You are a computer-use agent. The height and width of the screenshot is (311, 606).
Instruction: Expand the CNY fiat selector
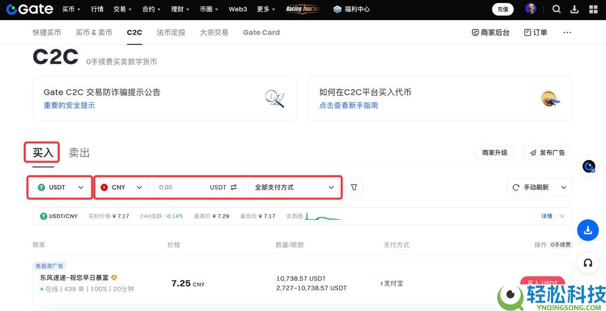(121, 187)
